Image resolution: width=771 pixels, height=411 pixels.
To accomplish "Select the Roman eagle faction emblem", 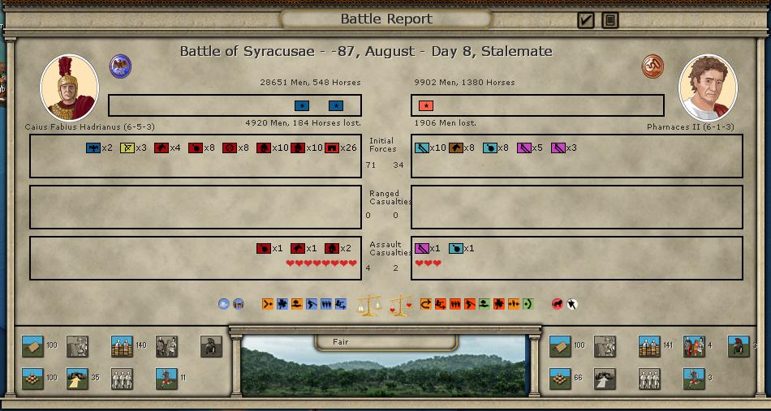I will [120, 66].
